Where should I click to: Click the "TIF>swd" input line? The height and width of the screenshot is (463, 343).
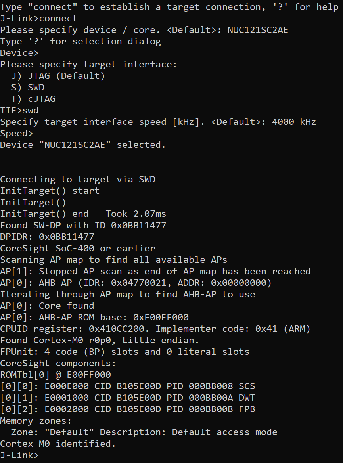19,110
